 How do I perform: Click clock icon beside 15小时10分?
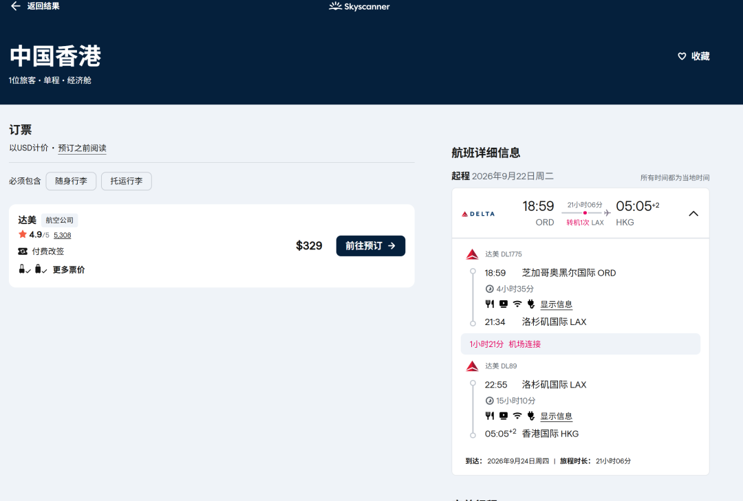[x=490, y=401]
